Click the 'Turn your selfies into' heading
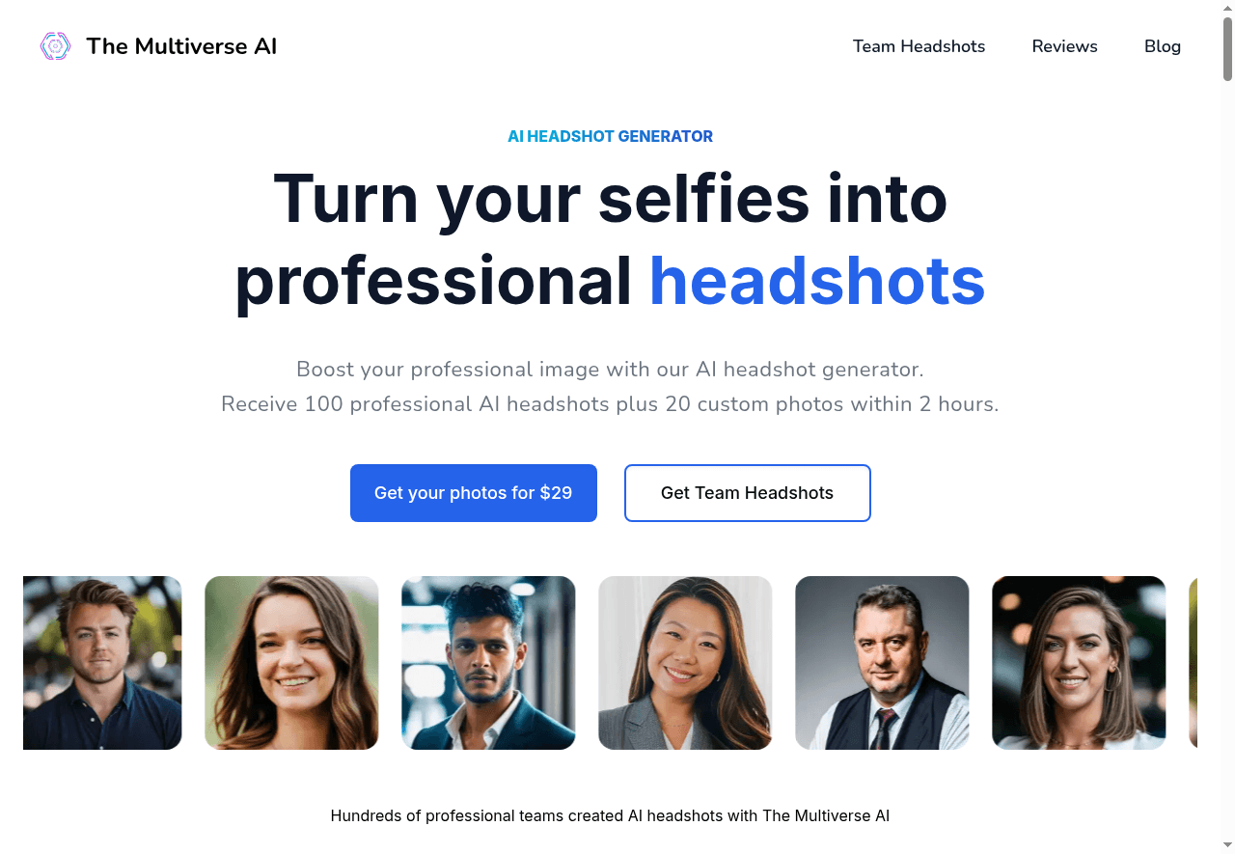Screen dimensions: 1235x854 pos(611,198)
